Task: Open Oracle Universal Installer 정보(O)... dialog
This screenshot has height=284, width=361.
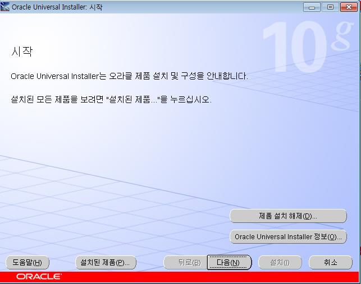Action: (x=288, y=236)
